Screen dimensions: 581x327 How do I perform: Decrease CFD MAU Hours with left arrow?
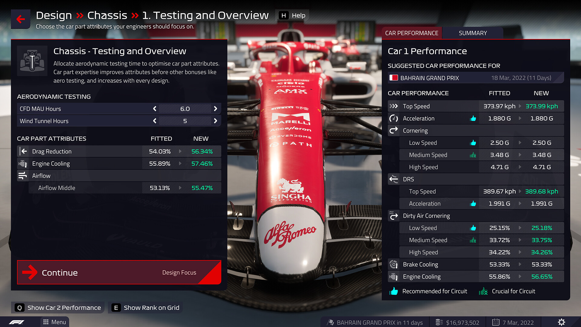[x=155, y=109]
